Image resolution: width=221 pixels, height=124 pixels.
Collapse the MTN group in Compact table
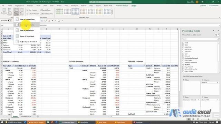pos(6,80)
